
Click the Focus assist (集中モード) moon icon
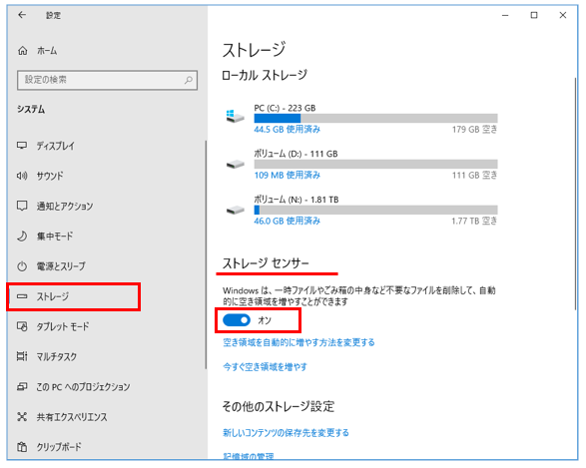tap(22, 236)
